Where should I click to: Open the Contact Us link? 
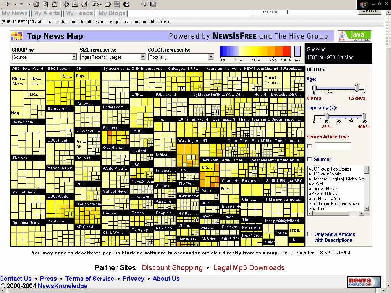pyautogui.click(x=16, y=279)
